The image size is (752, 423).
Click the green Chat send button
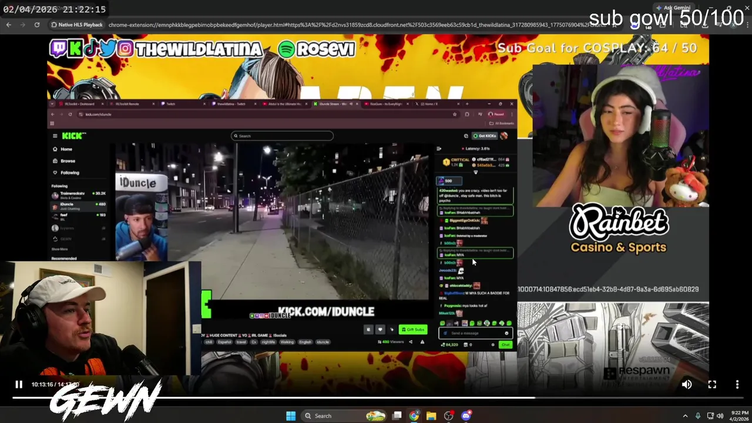click(505, 345)
